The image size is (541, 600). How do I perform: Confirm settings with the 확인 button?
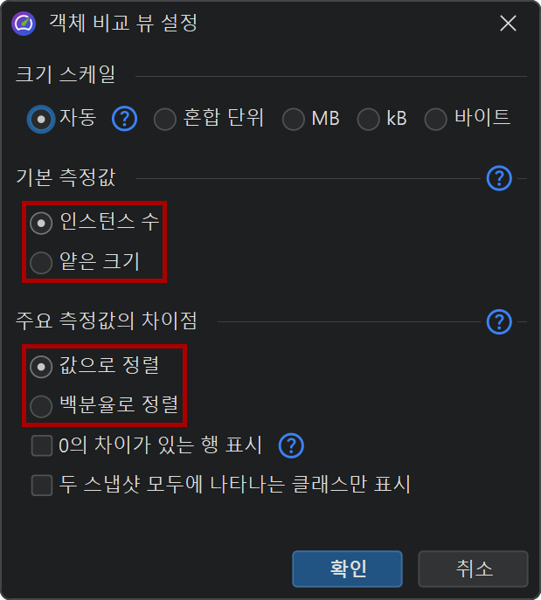tap(347, 569)
